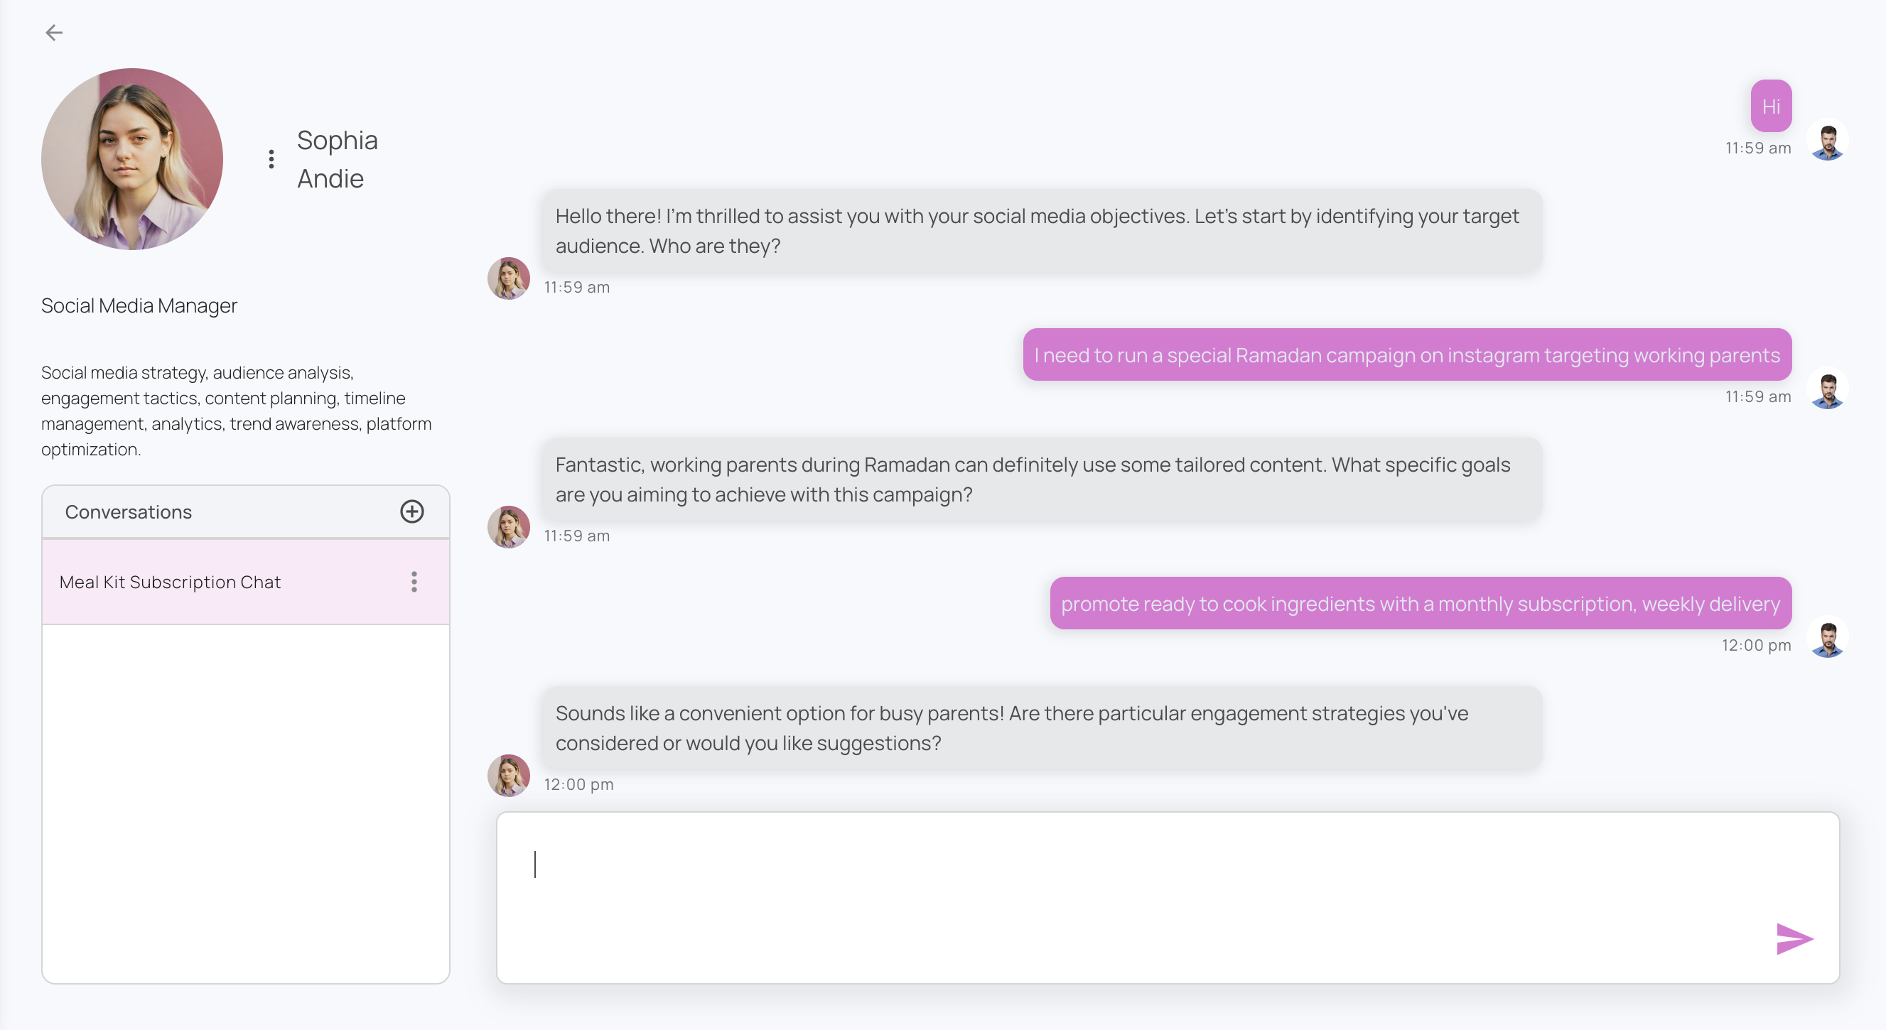The image size is (1886, 1030).
Task: Click user avatar next to the Hi message
Action: (x=1828, y=140)
